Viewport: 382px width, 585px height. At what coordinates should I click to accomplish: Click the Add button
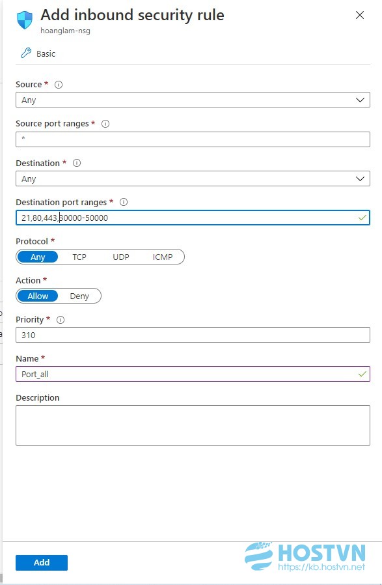tap(42, 563)
